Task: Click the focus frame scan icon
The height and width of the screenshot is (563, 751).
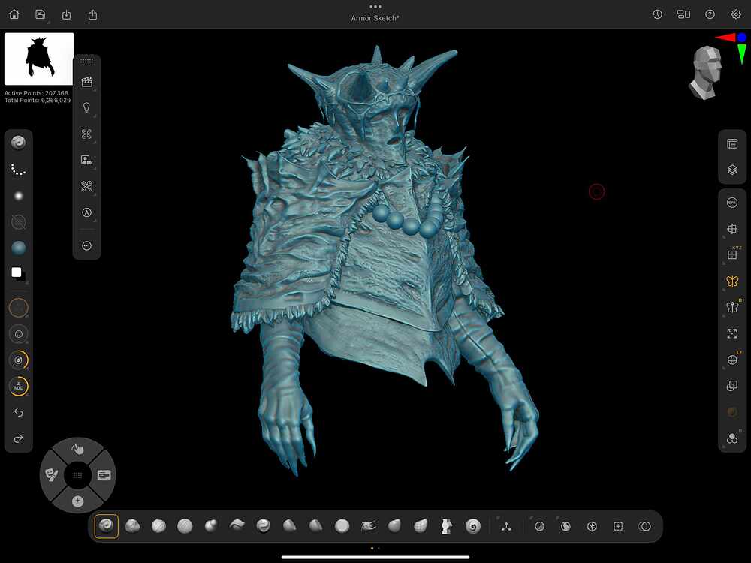Action: coord(86,134)
